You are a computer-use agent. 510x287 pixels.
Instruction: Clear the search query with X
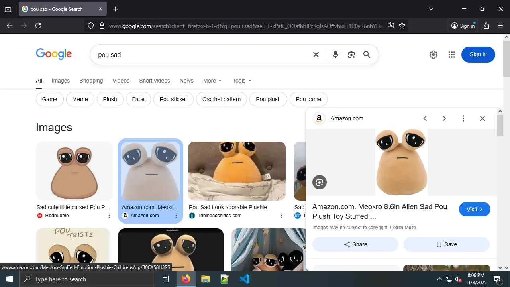tap(316, 55)
